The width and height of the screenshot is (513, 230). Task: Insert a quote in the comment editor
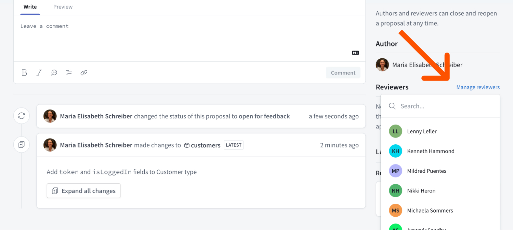pyautogui.click(x=54, y=72)
